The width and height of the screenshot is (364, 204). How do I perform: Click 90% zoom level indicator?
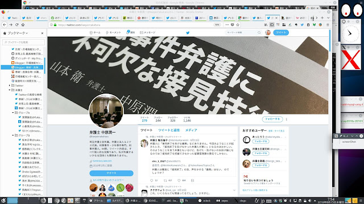[x=217, y=25]
